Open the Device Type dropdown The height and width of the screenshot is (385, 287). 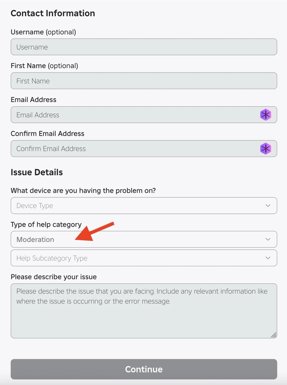144,205
